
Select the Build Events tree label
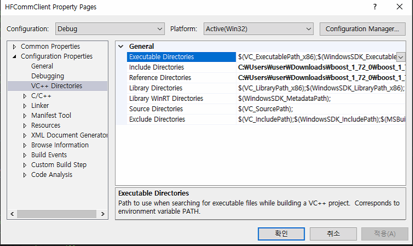point(49,155)
